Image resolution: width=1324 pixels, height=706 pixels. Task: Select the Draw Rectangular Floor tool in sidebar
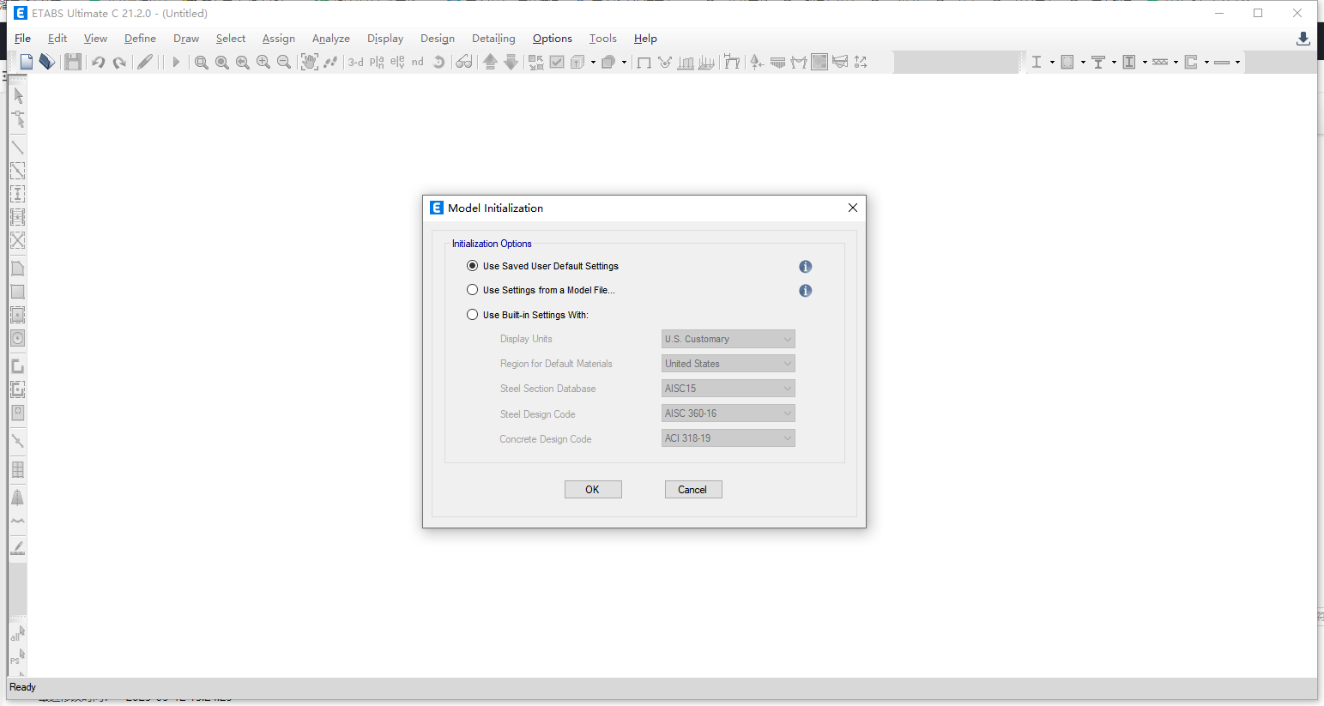pos(18,292)
